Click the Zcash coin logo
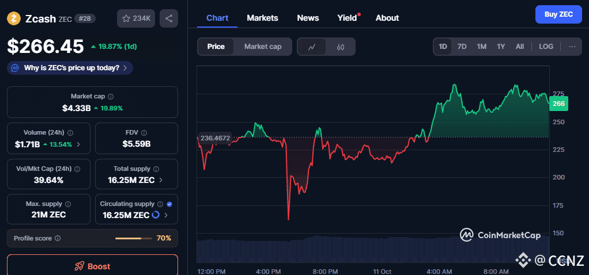 click(14, 18)
